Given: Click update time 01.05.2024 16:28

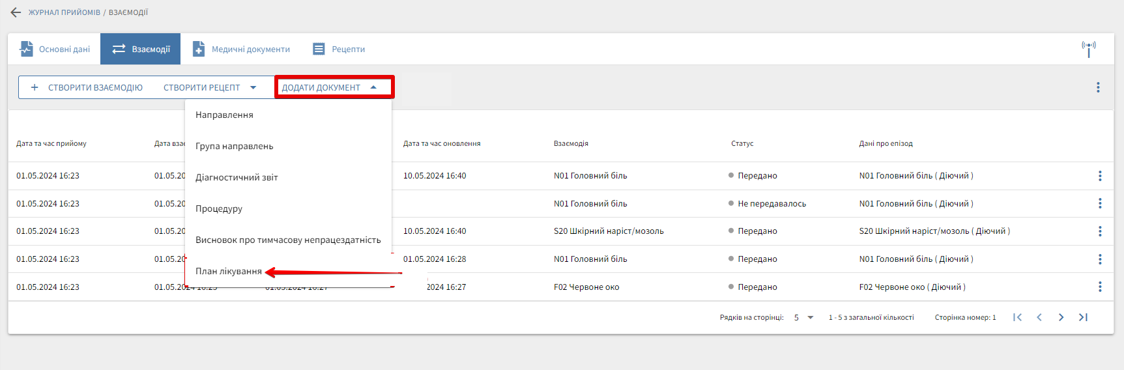Looking at the screenshot, I should click(435, 259).
